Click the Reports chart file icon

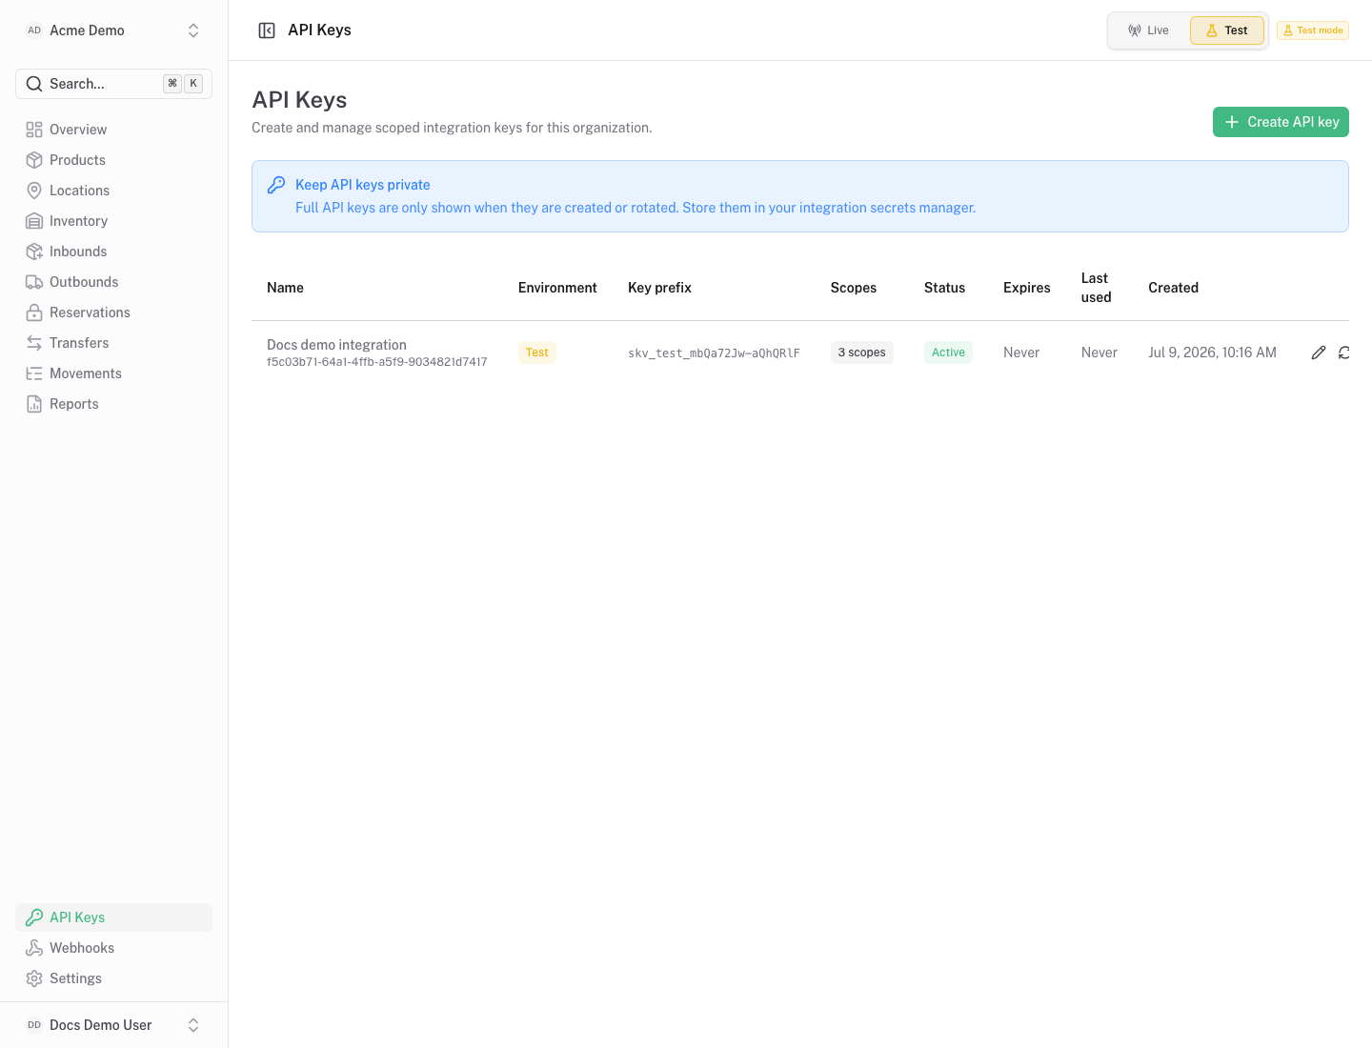click(34, 404)
